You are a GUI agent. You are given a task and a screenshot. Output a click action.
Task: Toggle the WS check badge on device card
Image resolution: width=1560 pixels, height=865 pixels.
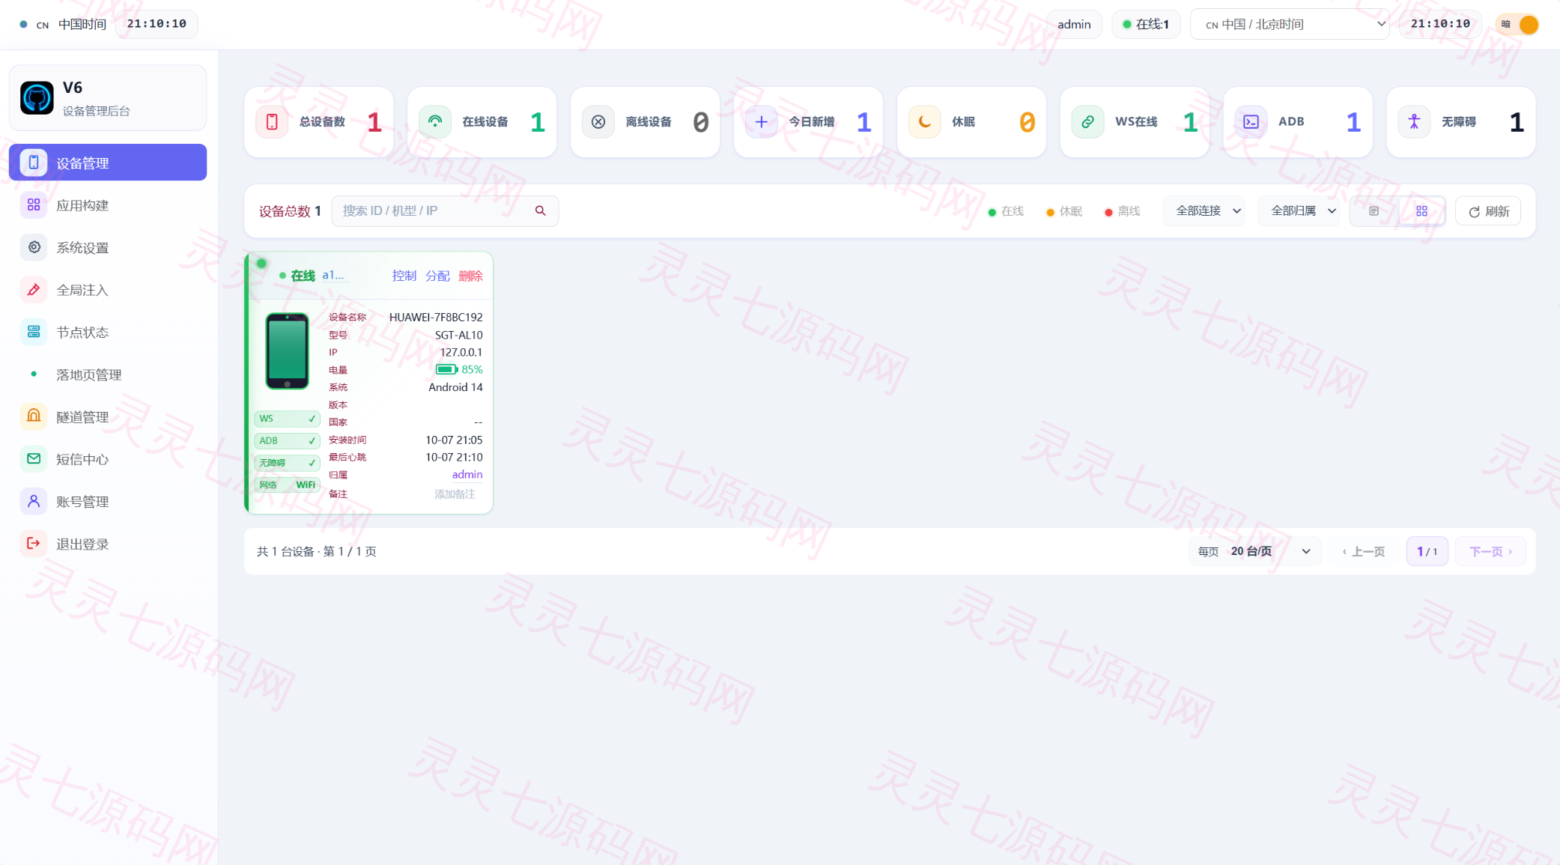point(288,419)
